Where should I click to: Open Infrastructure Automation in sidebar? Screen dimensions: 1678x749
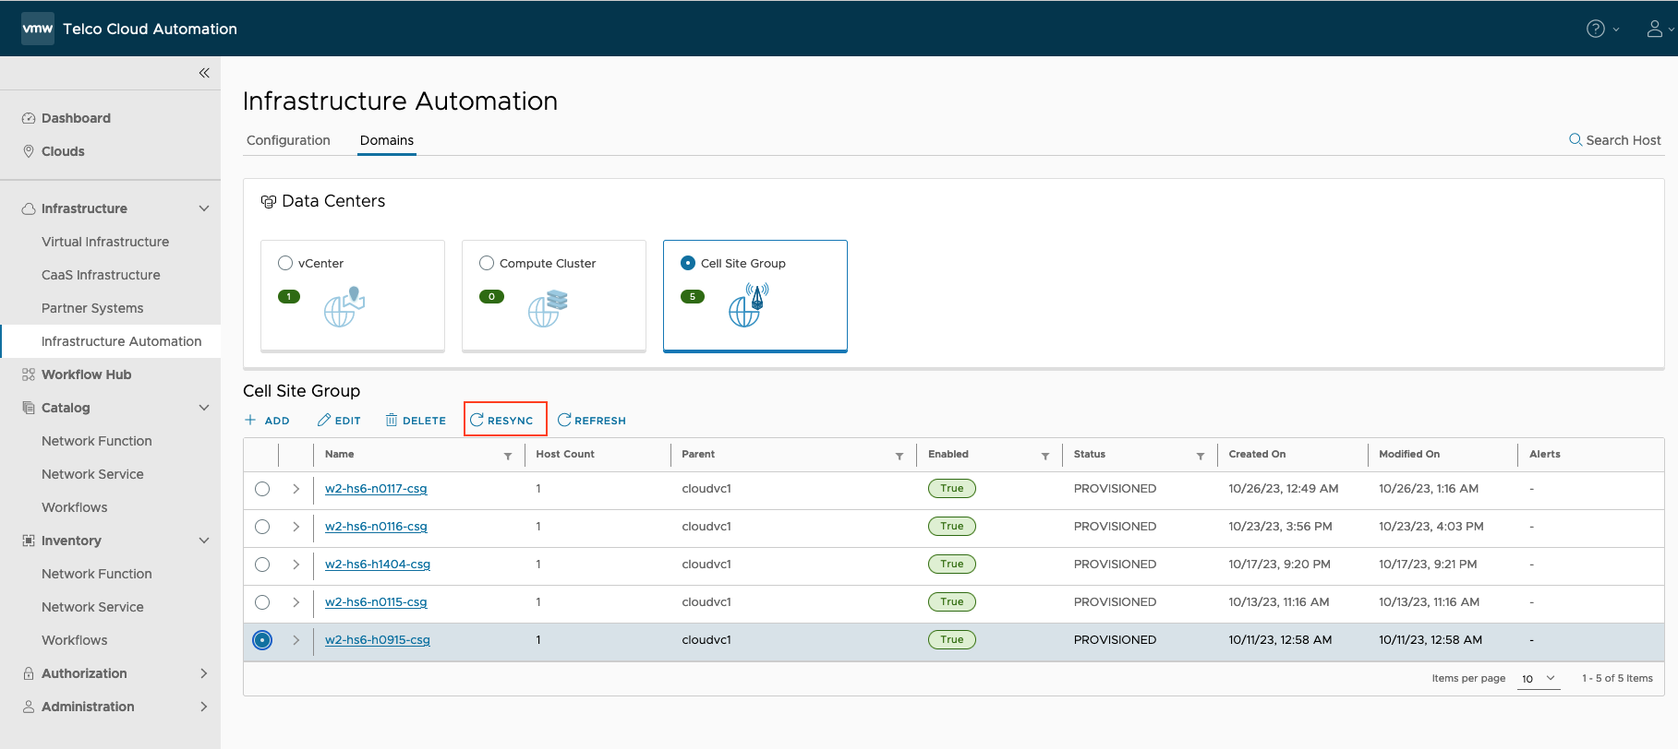pos(121,341)
